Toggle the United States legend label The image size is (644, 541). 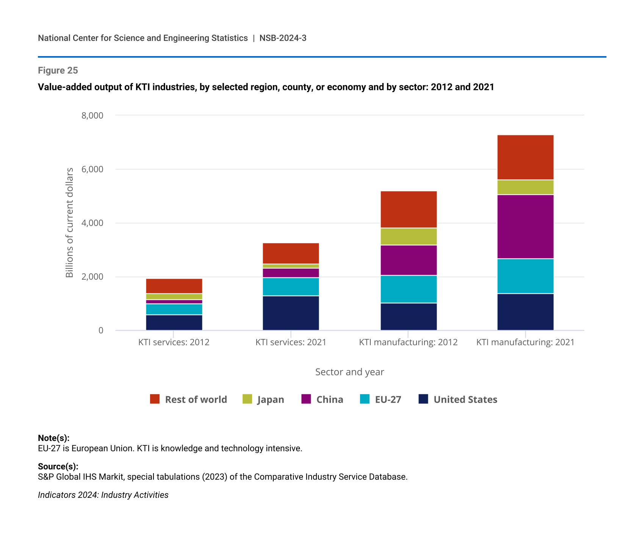465,400
